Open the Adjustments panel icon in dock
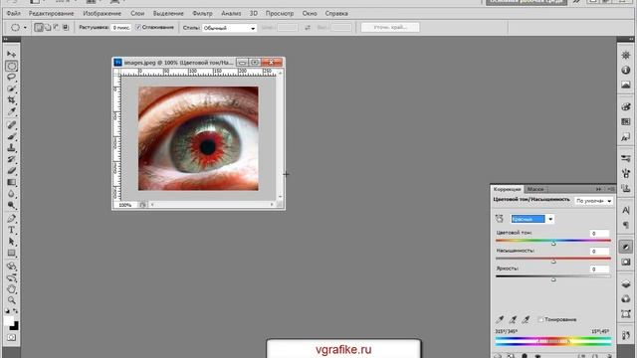The width and height of the screenshot is (637, 358). pos(626,247)
